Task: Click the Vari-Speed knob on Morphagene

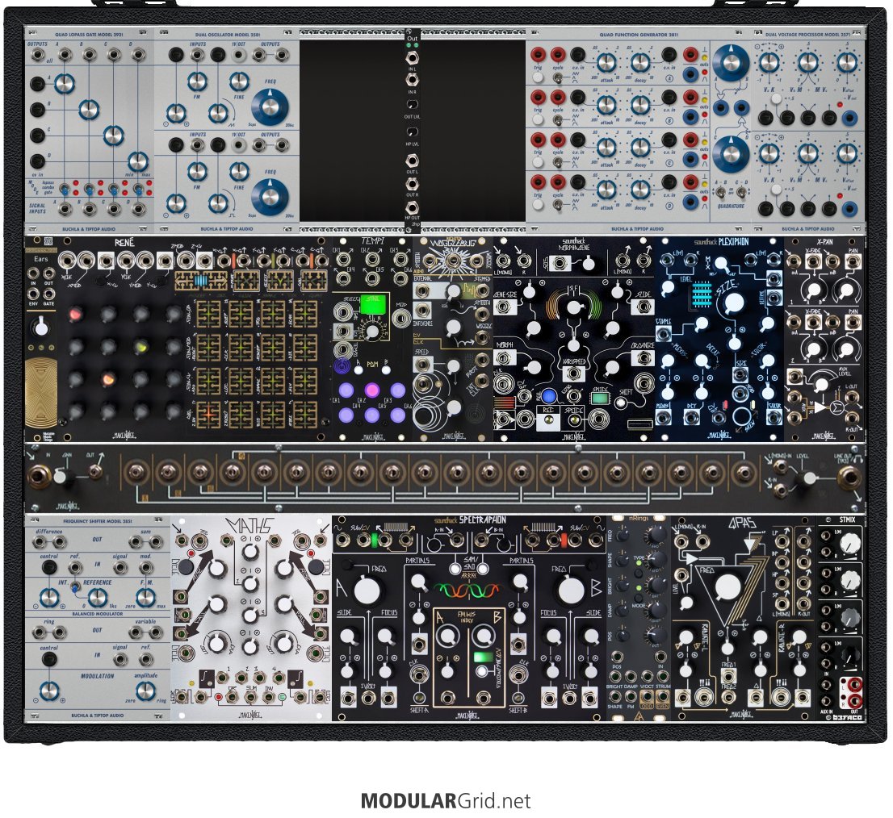Action: pos(573,307)
